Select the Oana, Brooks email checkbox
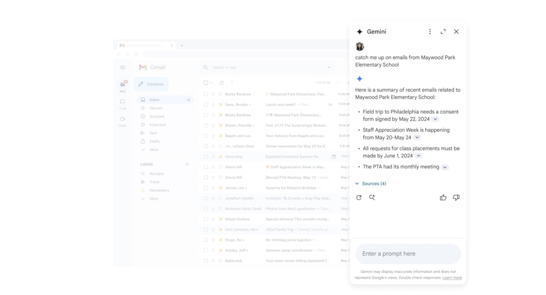 click(x=206, y=104)
